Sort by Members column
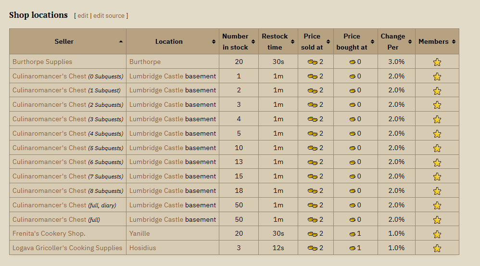The height and width of the screenshot is (266, 480). tap(437, 42)
